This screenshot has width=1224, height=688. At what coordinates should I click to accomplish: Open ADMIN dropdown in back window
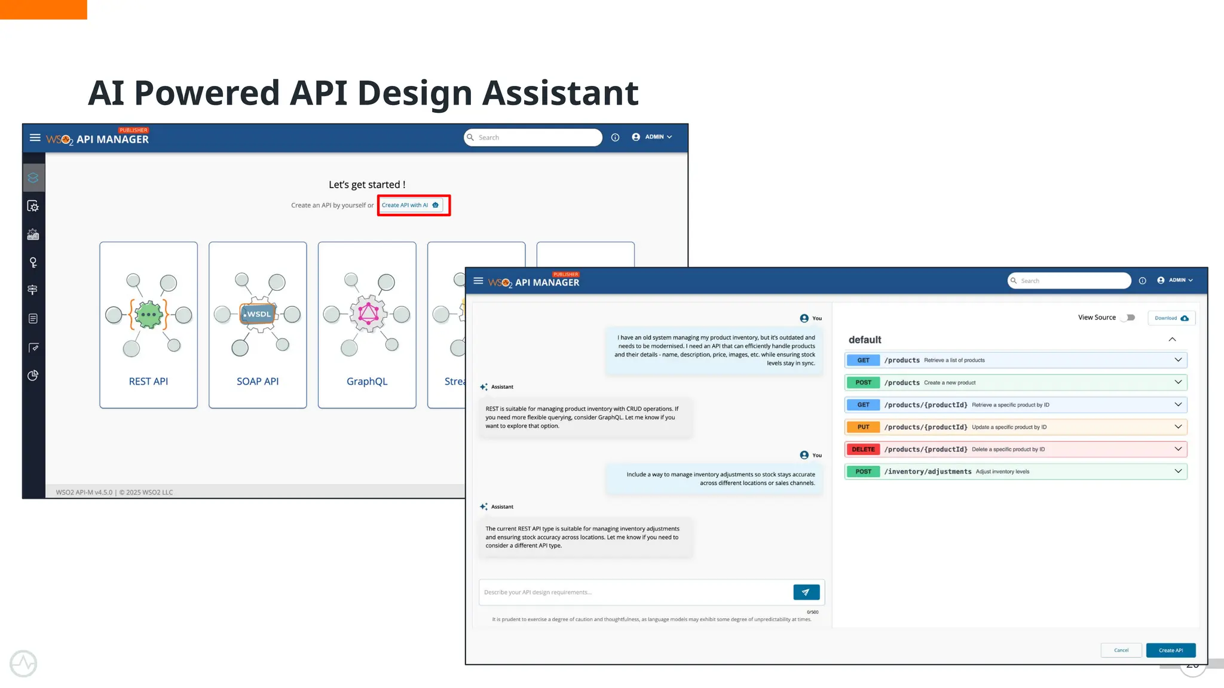652,137
